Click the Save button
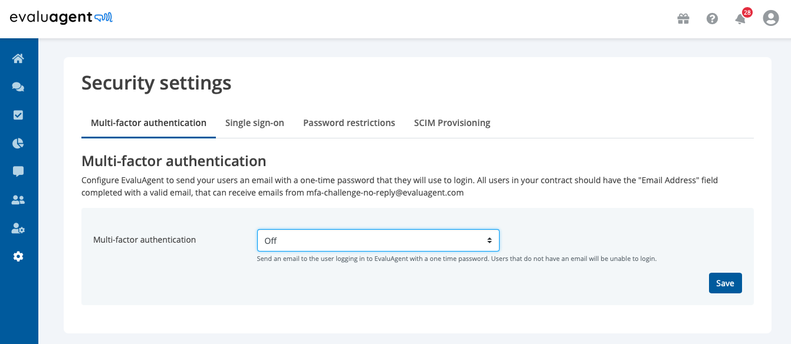The height and width of the screenshot is (344, 791). point(726,283)
